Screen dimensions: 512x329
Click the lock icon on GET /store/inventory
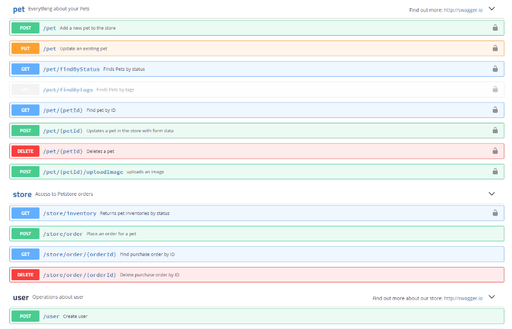[x=495, y=213]
